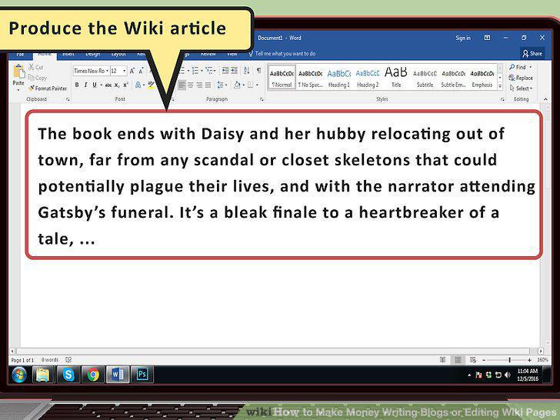Toggle Bold formatting
This screenshot has height=420, width=560.
[x=77, y=85]
